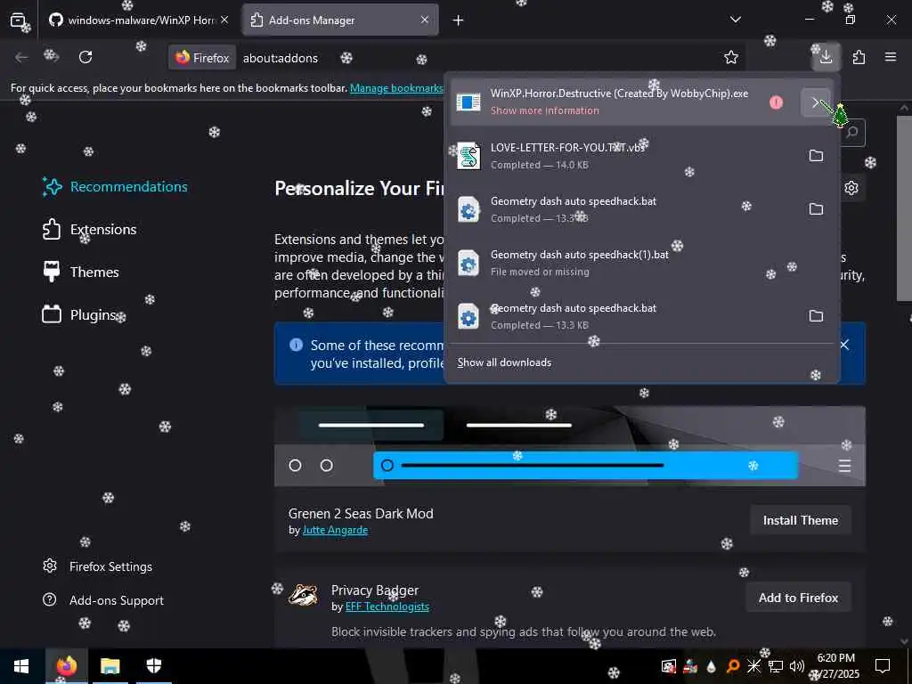Open Windows Security shield in taskbar
The height and width of the screenshot is (684, 912).
[x=153, y=666]
